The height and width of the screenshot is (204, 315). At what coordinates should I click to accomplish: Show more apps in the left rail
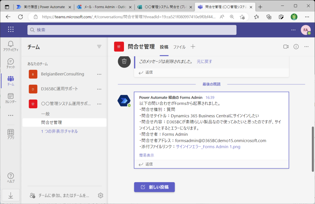[x=11, y=115]
